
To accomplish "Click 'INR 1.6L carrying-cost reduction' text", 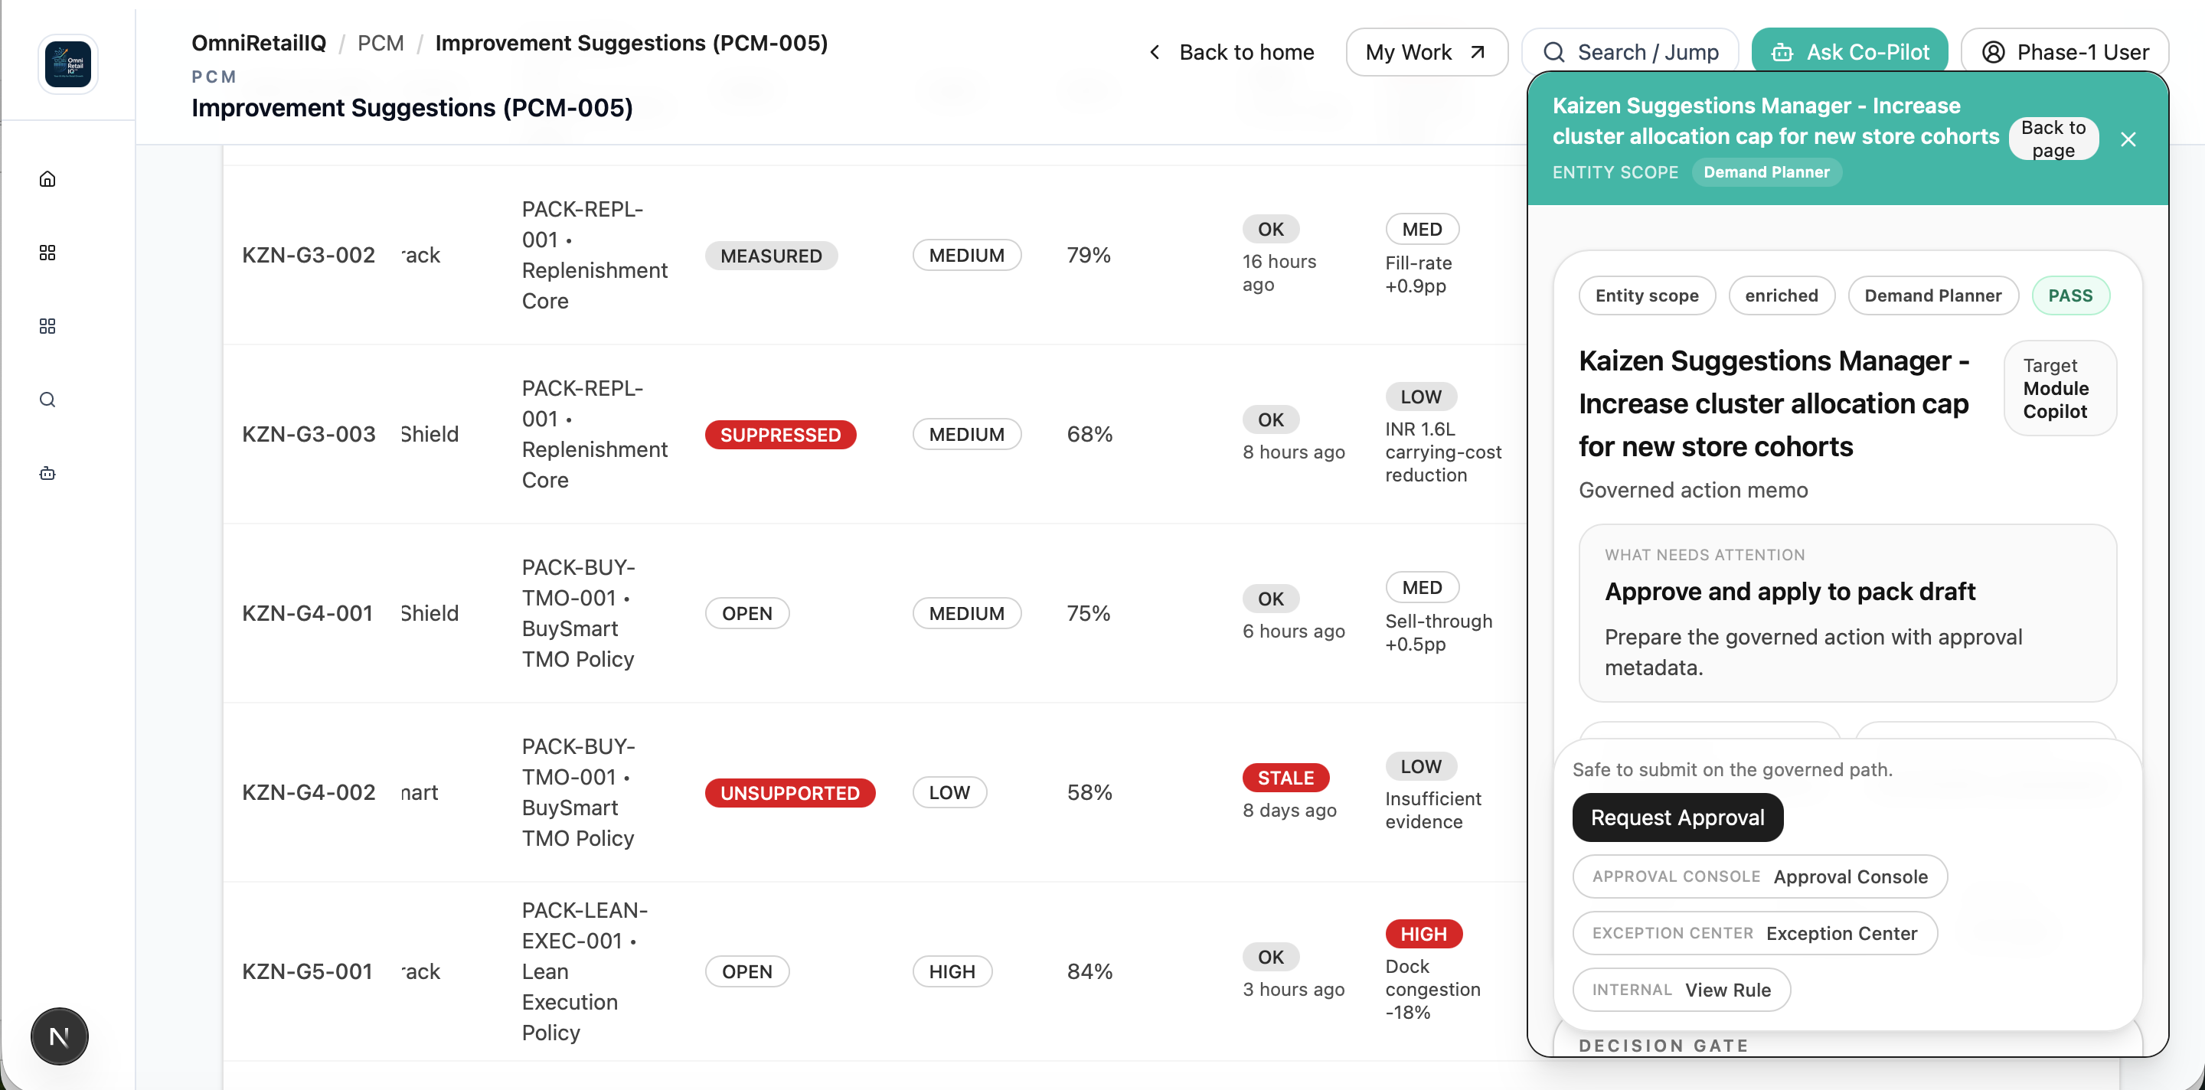I will click(x=1443, y=452).
